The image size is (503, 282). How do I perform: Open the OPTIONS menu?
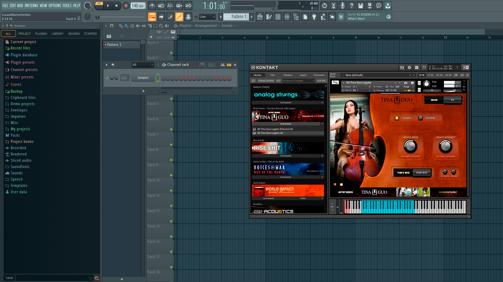(x=55, y=6)
